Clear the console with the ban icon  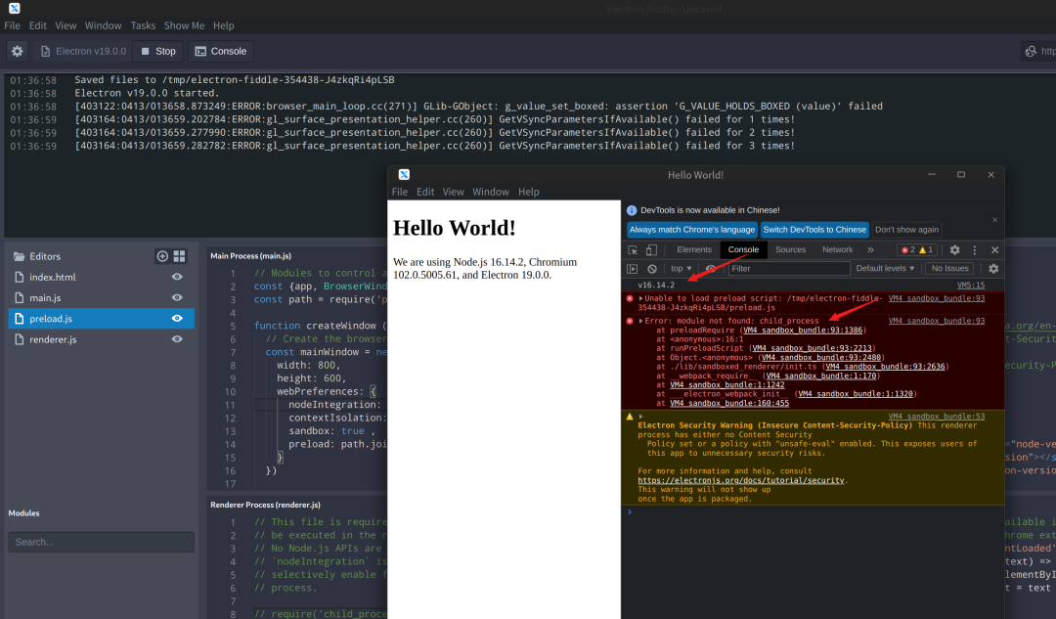[x=652, y=269]
